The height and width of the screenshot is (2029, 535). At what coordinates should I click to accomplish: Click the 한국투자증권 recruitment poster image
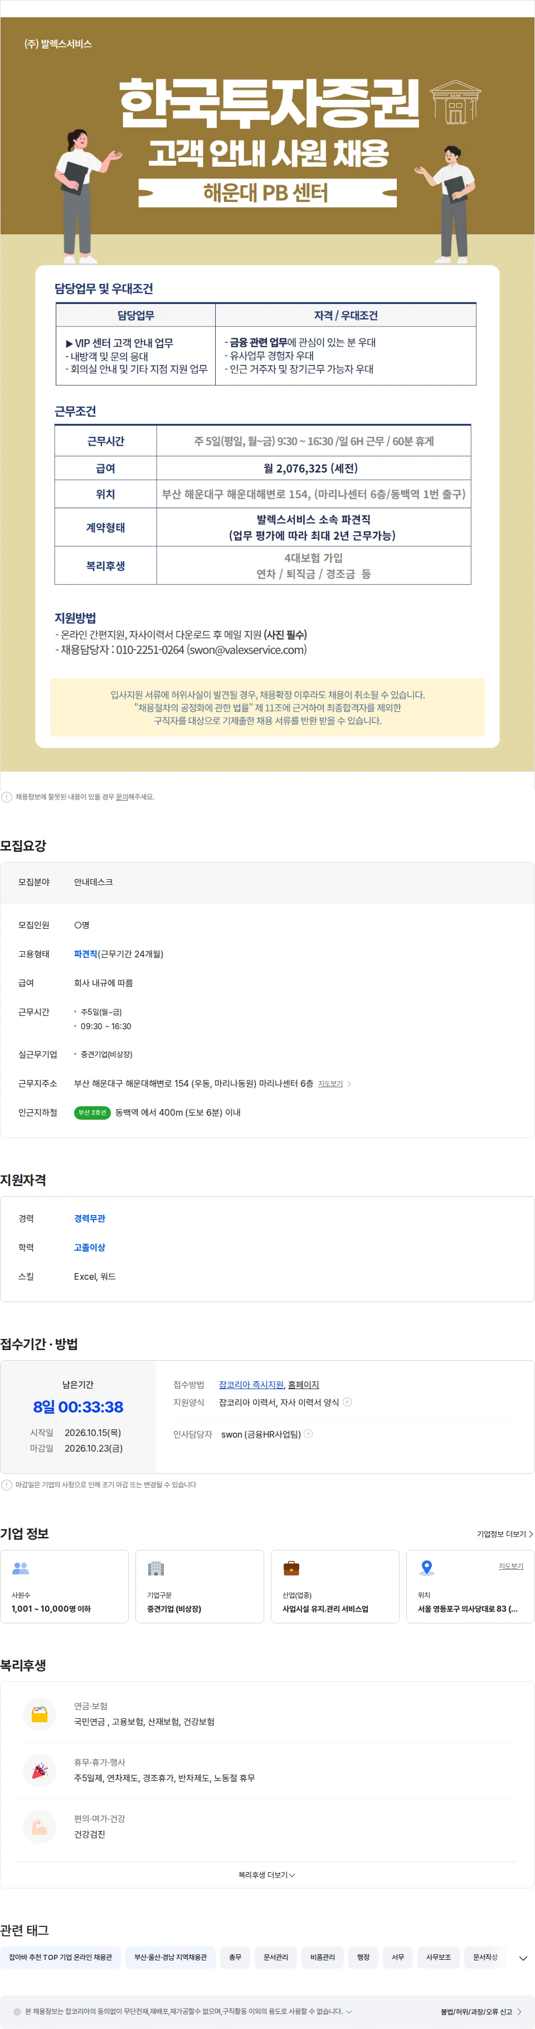click(267, 394)
